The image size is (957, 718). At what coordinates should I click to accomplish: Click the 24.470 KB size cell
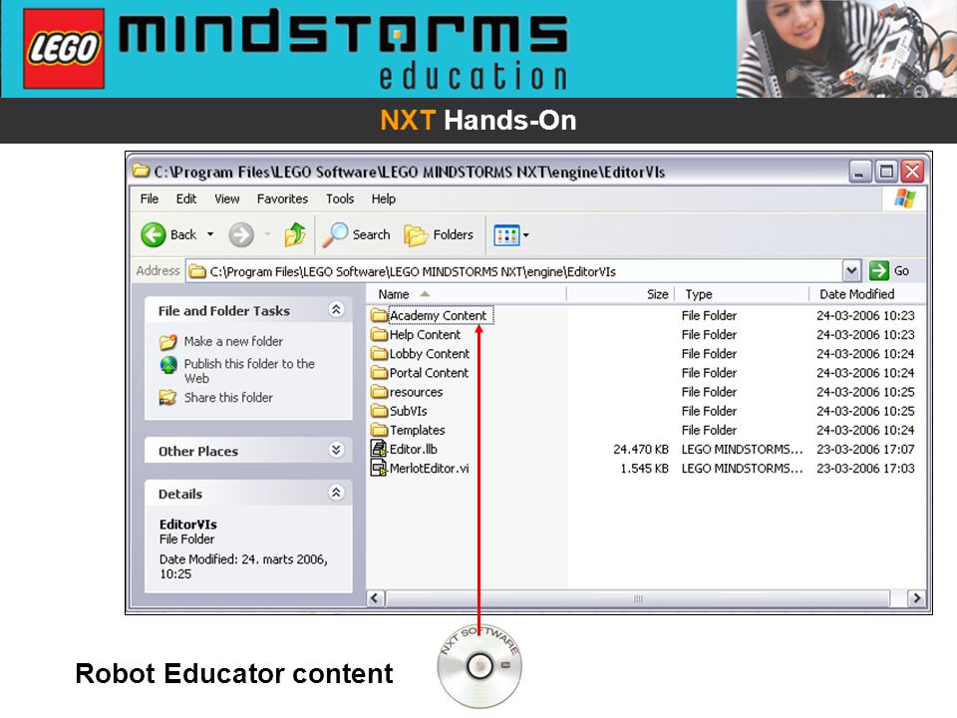tap(641, 450)
